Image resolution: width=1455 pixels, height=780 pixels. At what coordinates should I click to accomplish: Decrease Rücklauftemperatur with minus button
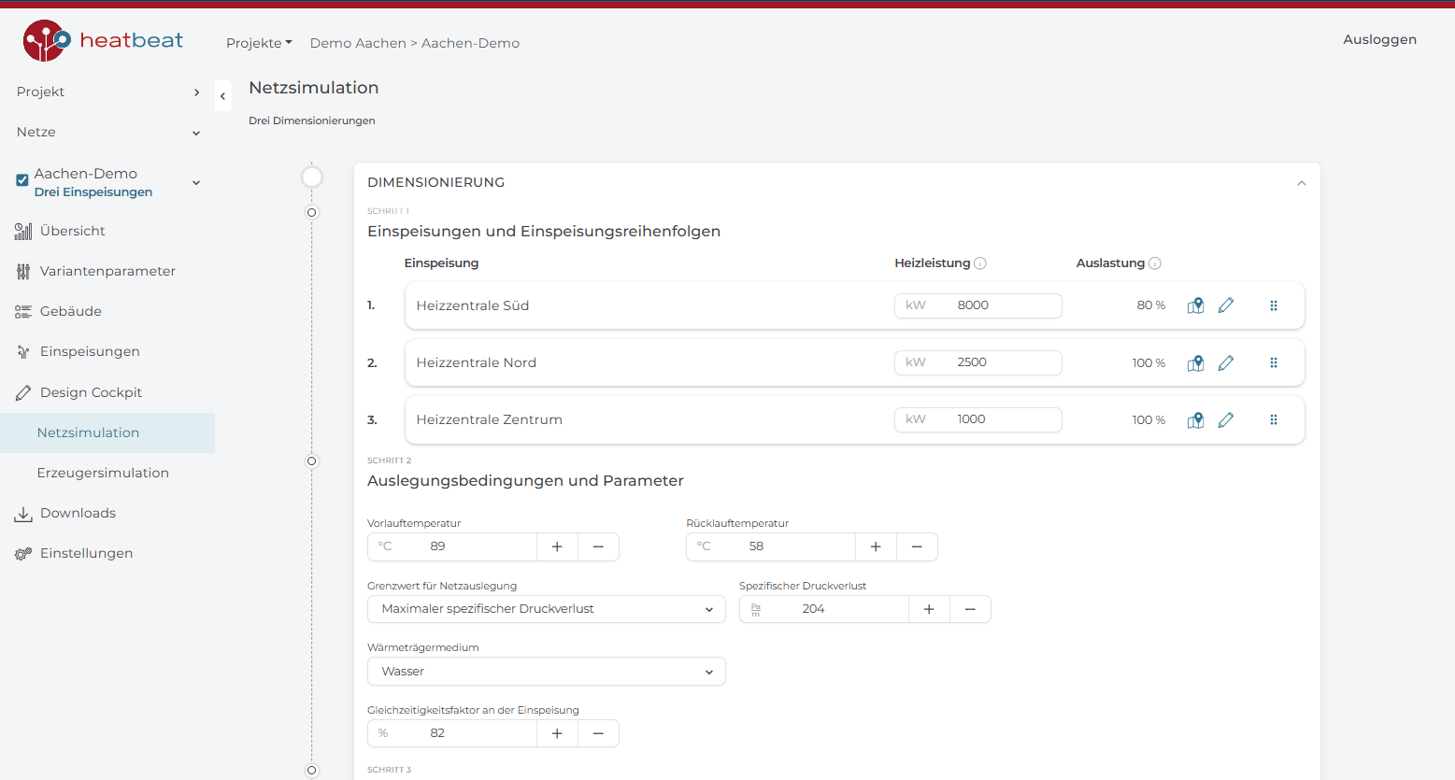click(x=917, y=546)
